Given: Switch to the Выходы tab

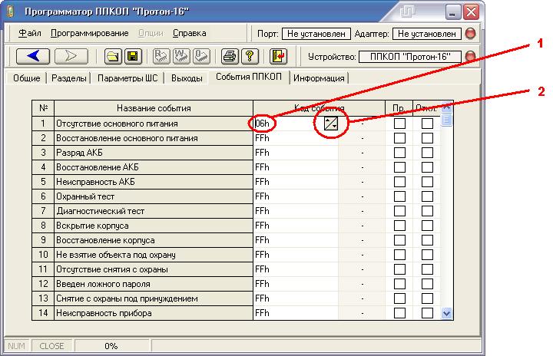Looking at the screenshot, I should point(187,78).
